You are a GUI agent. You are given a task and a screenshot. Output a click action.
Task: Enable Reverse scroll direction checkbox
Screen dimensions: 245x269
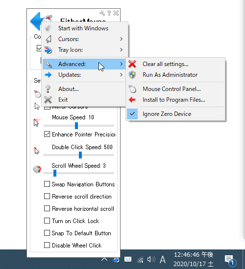click(x=47, y=196)
